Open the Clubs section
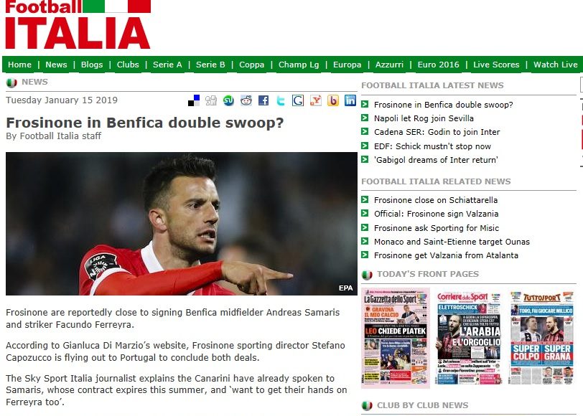Screen dimensions: 583x416 (128, 65)
